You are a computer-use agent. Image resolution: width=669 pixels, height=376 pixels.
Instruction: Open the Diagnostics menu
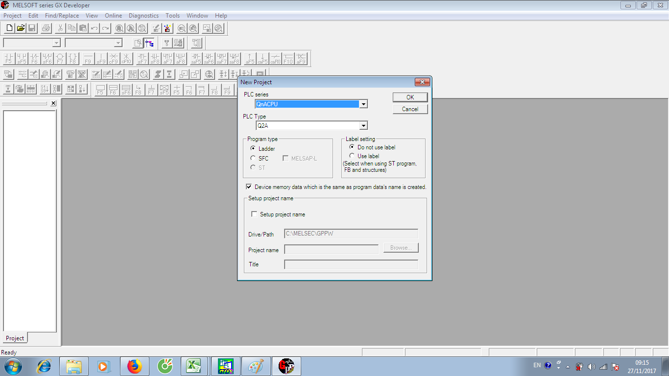click(144, 16)
